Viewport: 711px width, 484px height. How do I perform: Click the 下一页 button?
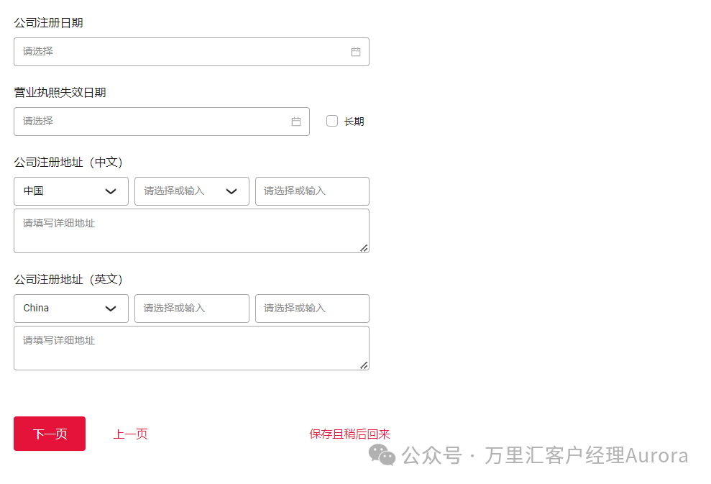[49, 434]
